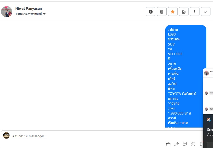The width and height of the screenshot is (213, 148).
Task: Mark conversation unread with envelope icon
Action: [183, 12]
